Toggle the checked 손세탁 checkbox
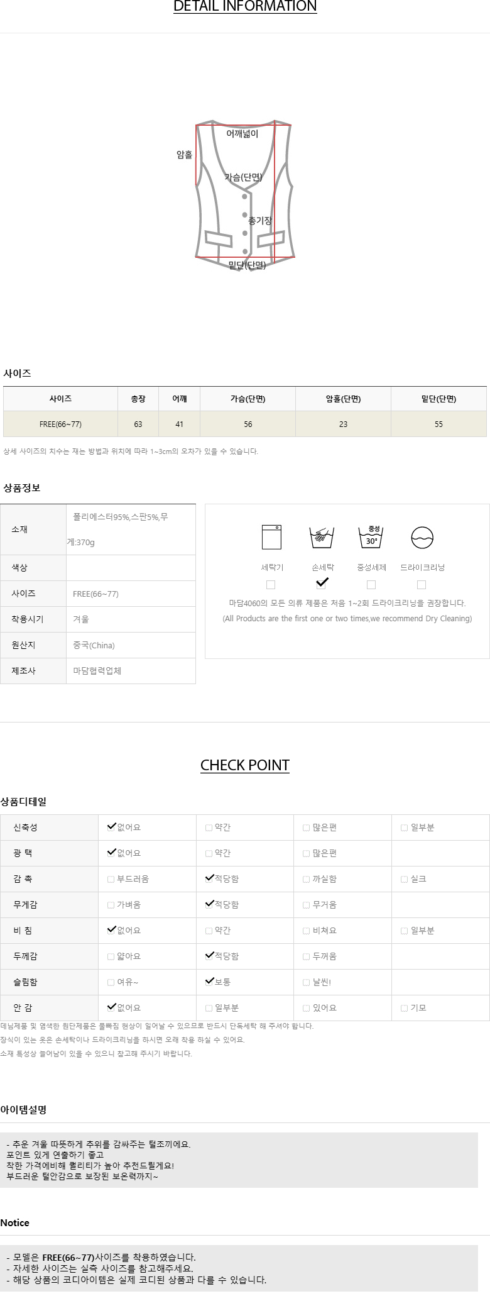 point(322,584)
